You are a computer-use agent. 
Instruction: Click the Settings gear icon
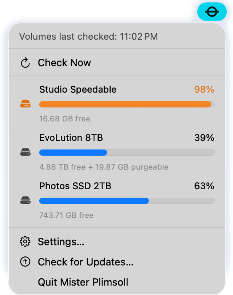(25, 241)
